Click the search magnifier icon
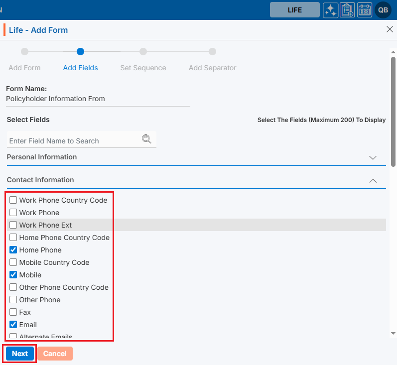This screenshot has height=365, width=397. tap(146, 139)
